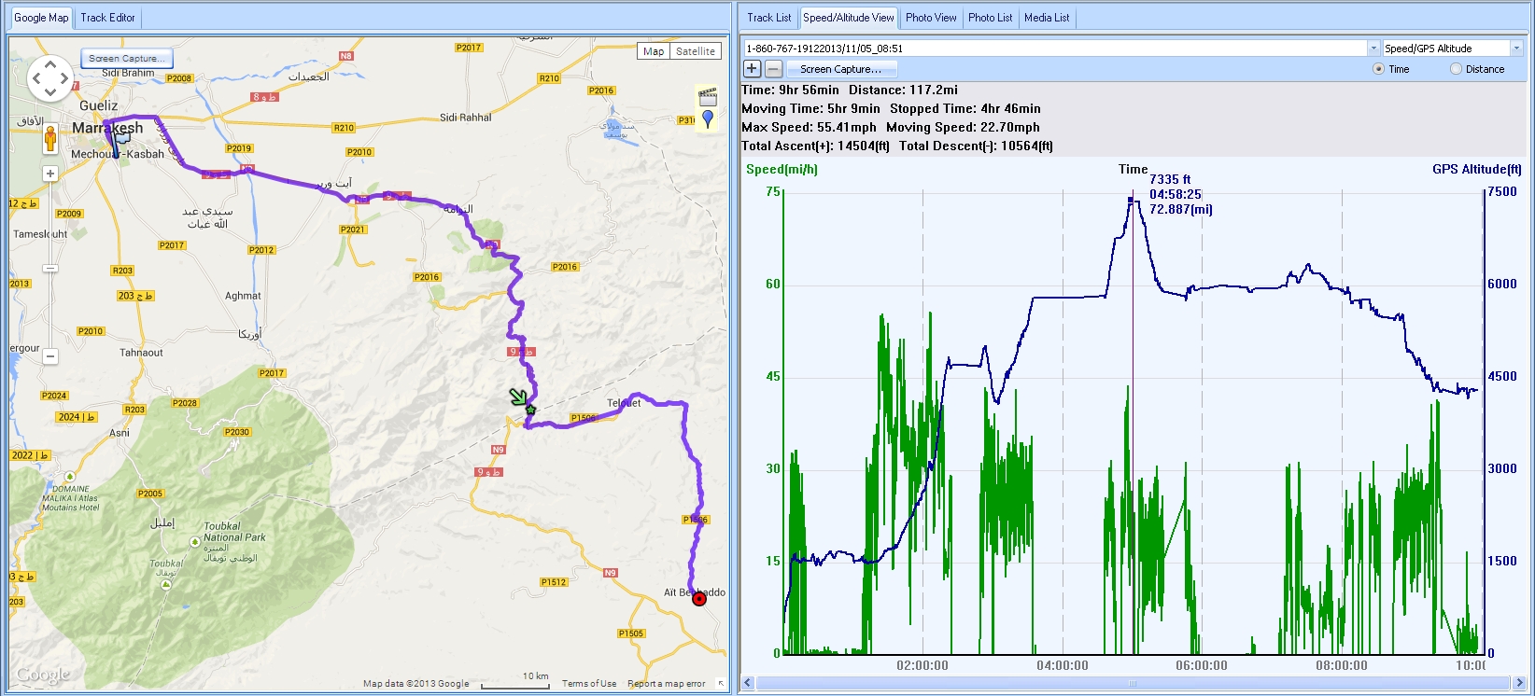Open the Photo View tab
Viewport: 1535px width, 696px height.
930,18
